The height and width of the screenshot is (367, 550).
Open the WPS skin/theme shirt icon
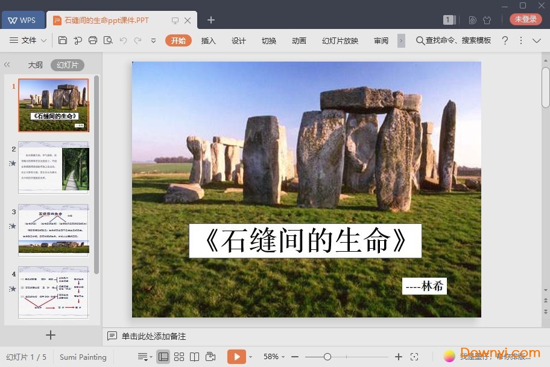pyautogui.click(x=487, y=20)
